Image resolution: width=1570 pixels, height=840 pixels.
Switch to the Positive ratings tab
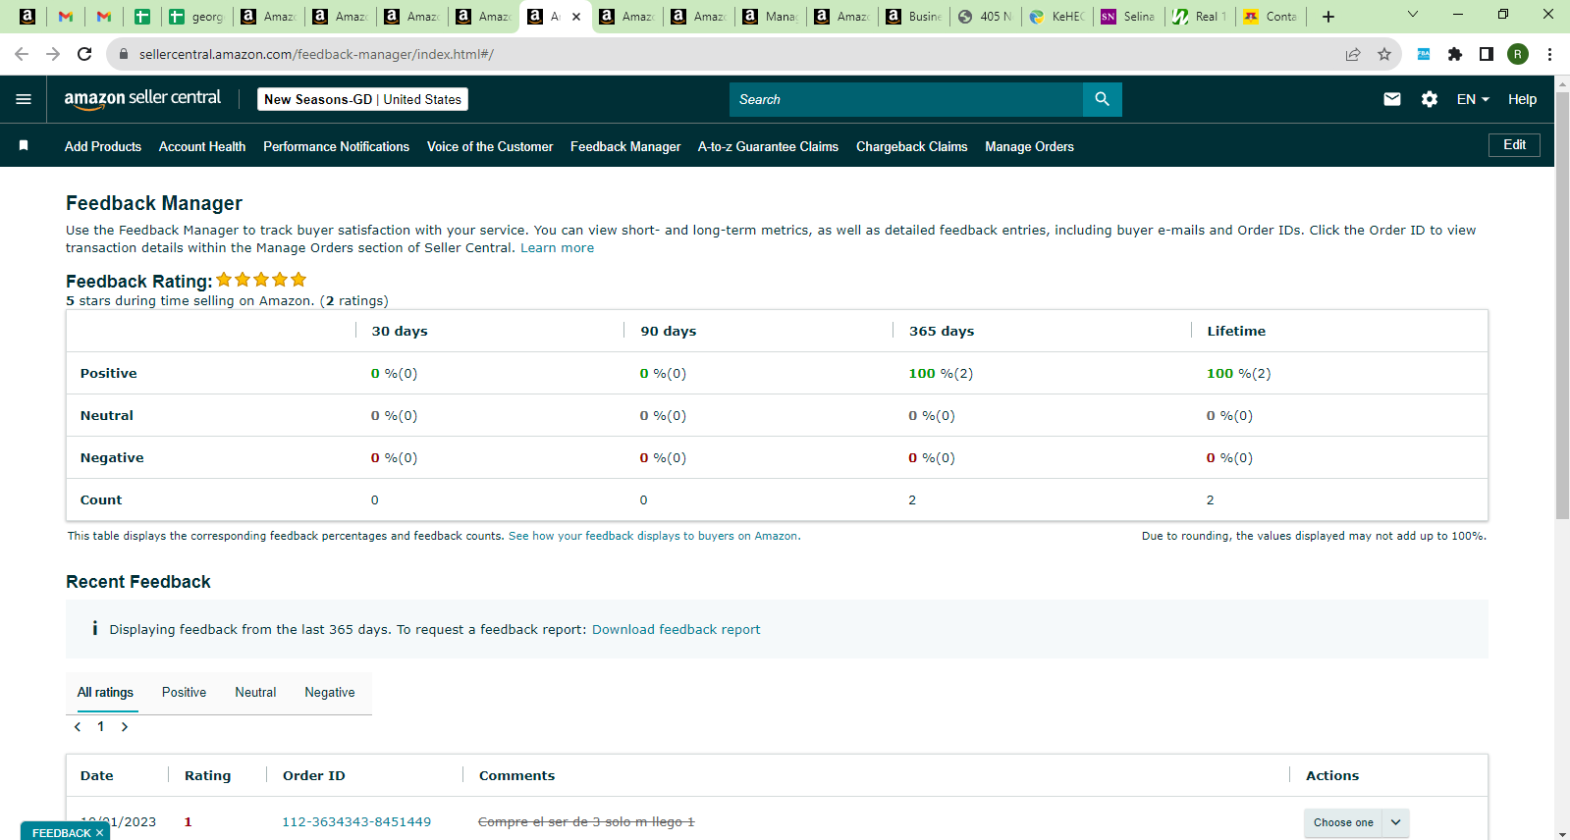(x=184, y=693)
